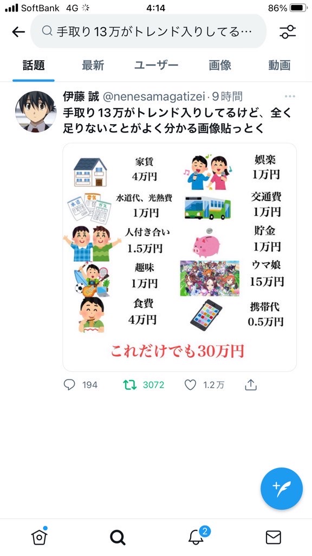Open the tweet's three-dot more menu
This screenshot has height=556, width=312.
(290, 97)
